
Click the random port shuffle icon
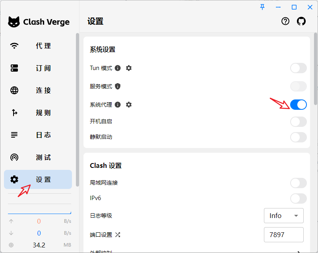click(x=118, y=235)
